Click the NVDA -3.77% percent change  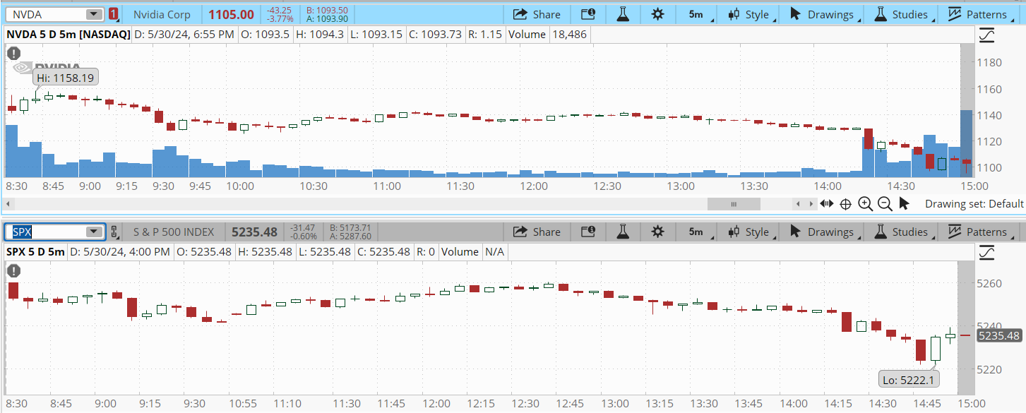coord(280,19)
